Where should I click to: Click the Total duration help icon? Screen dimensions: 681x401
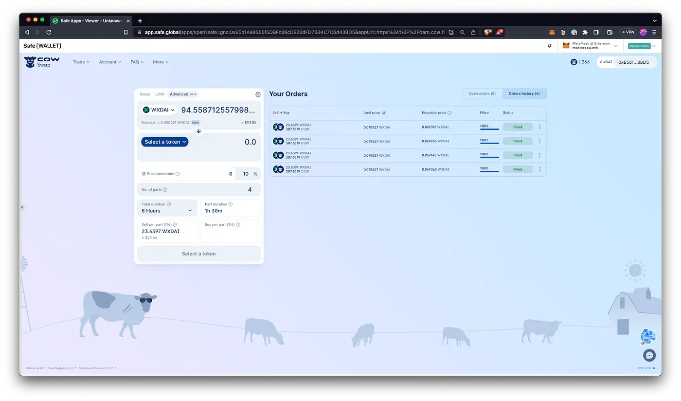169,204
